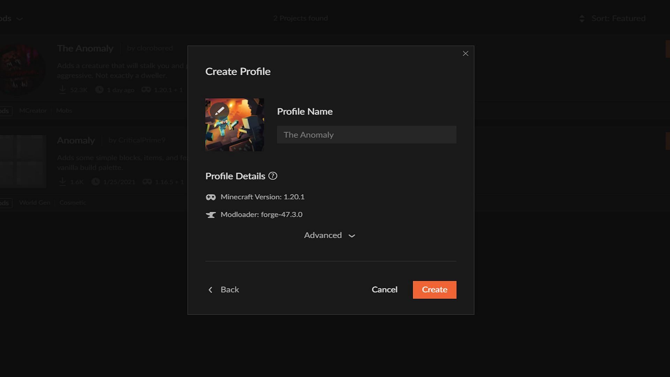Toggle MCreator tag filter
Screen dimensions: 670x377
(x=33, y=110)
